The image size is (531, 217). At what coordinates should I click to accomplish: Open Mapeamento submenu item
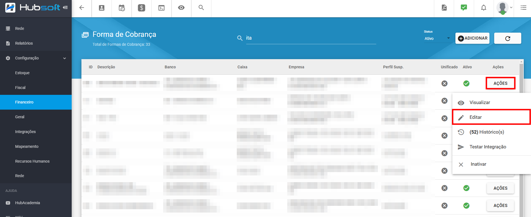[36, 146]
